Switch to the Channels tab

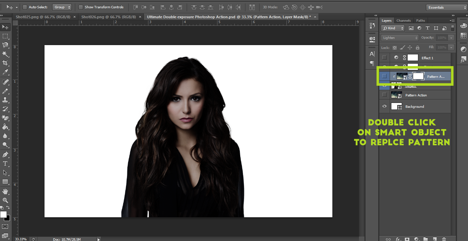click(403, 21)
